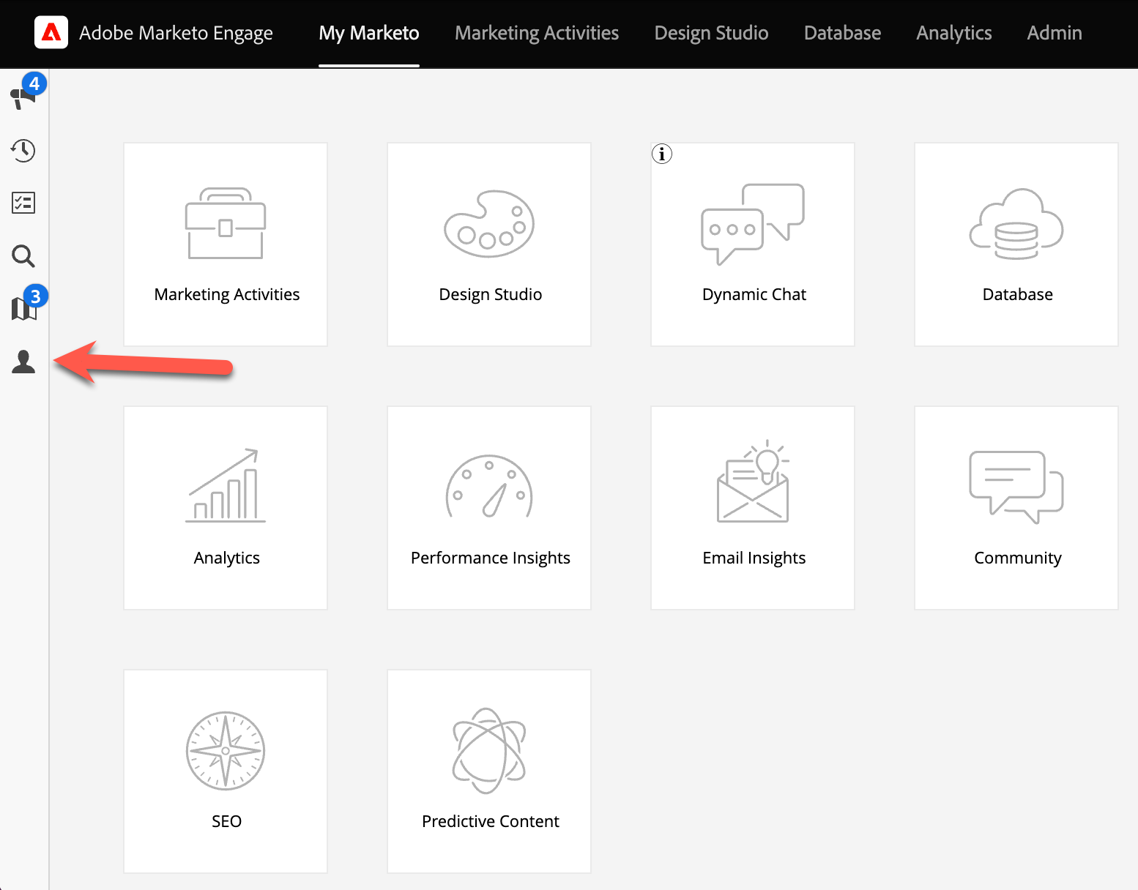Image resolution: width=1138 pixels, height=890 pixels.
Task: Open the Community tile label
Action: [x=1018, y=558]
